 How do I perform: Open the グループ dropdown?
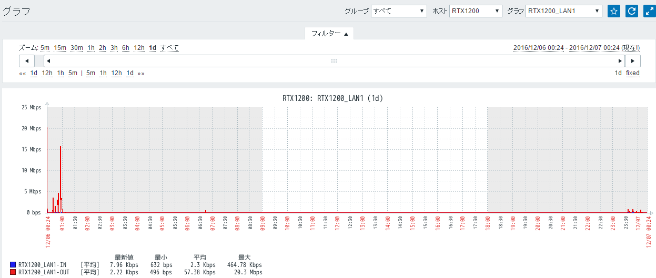click(399, 11)
